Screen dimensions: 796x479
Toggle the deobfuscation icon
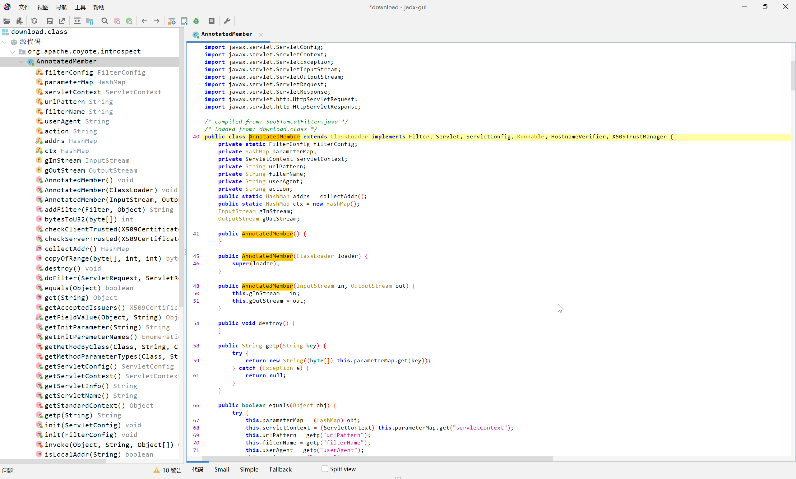172,21
